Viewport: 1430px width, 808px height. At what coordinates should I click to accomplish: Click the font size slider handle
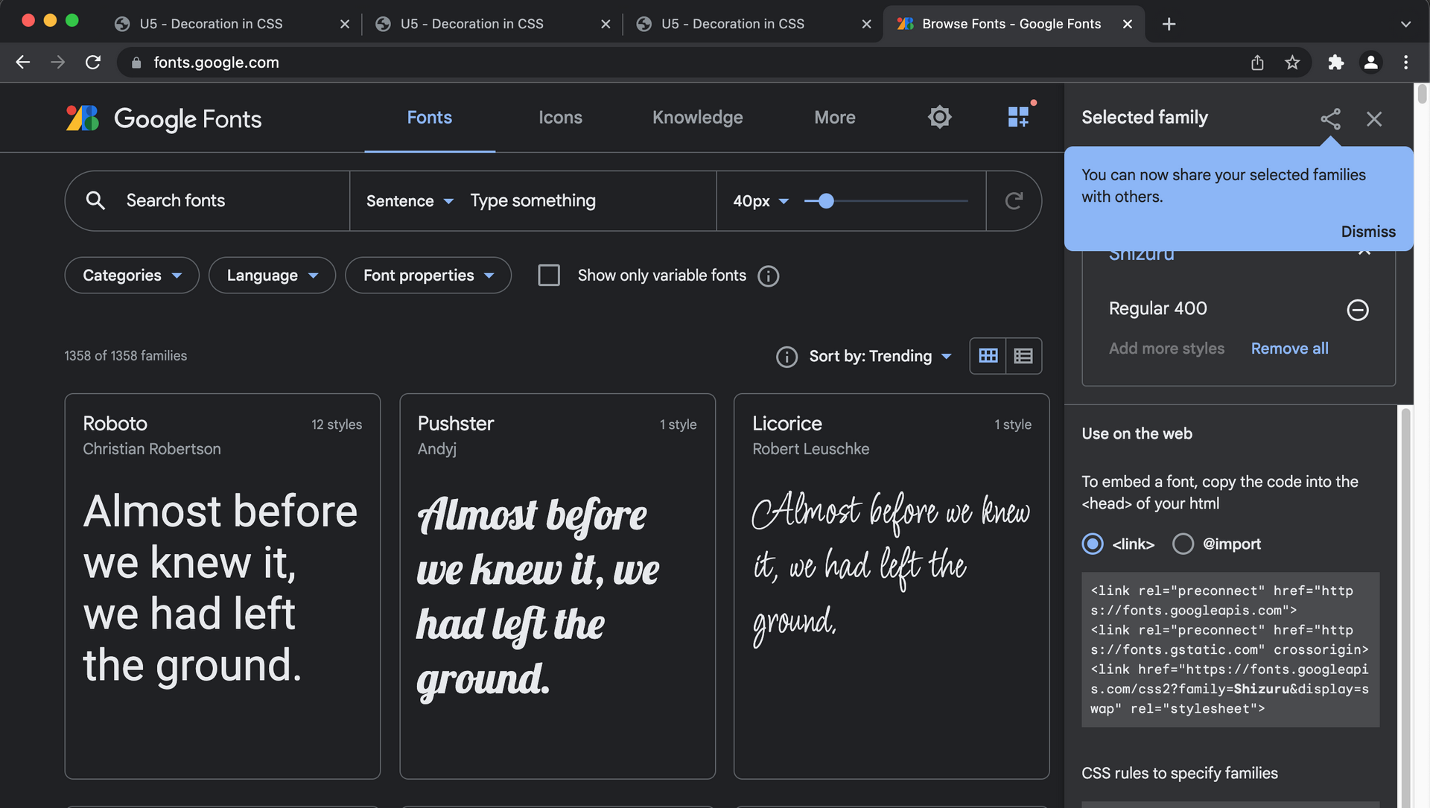[826, 201]
